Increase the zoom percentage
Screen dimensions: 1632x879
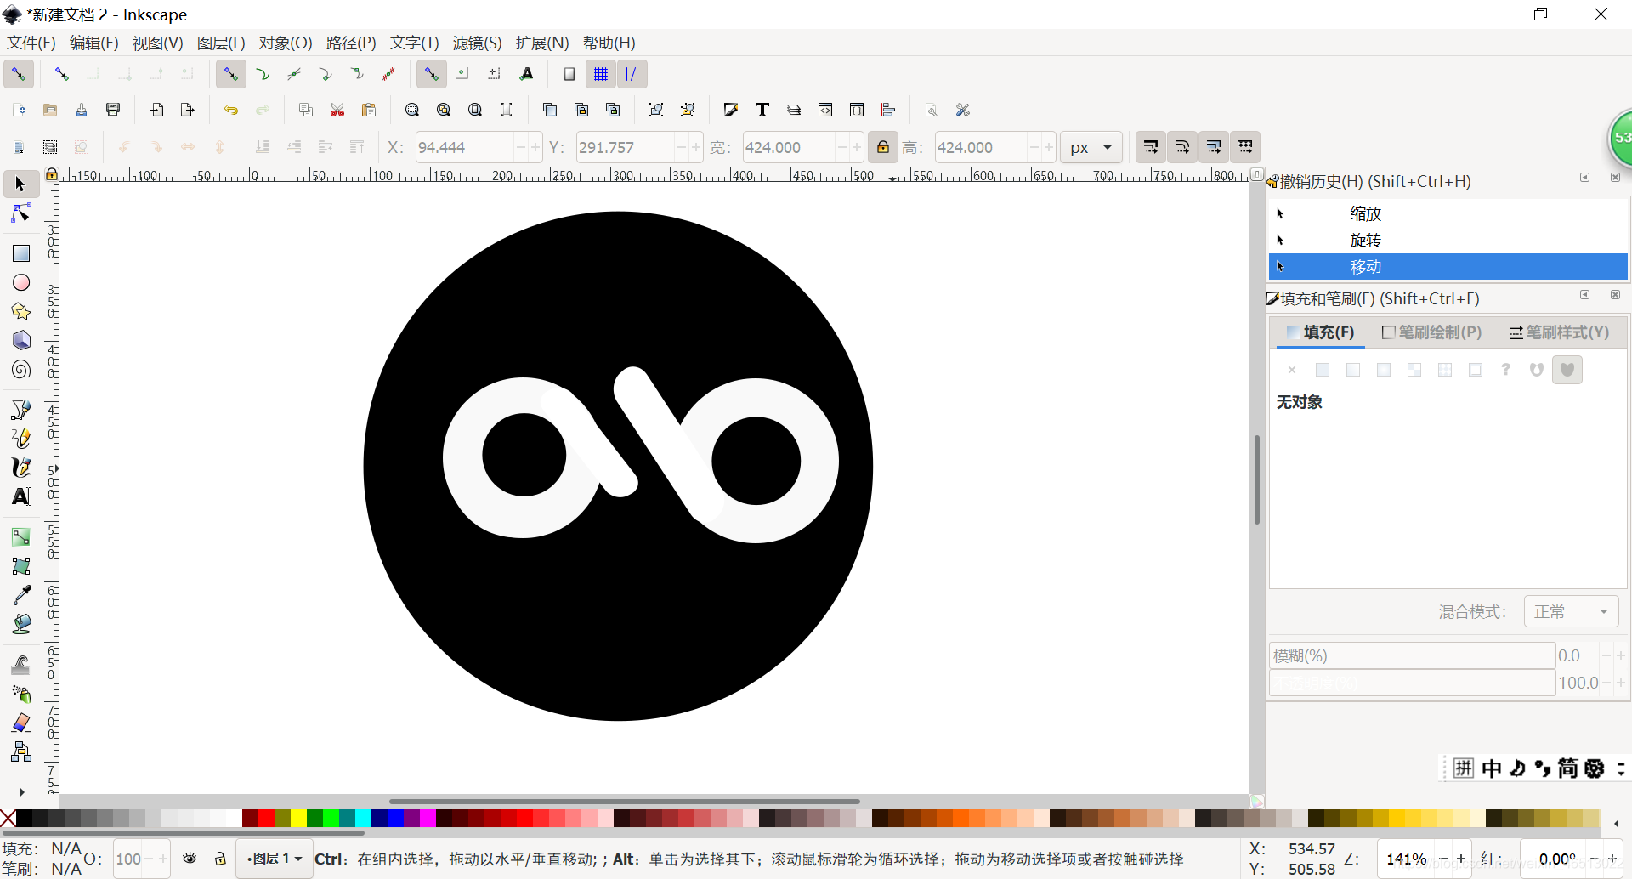[1461, 859]
